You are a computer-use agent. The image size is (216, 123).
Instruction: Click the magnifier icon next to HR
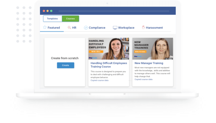pos(69,28)
